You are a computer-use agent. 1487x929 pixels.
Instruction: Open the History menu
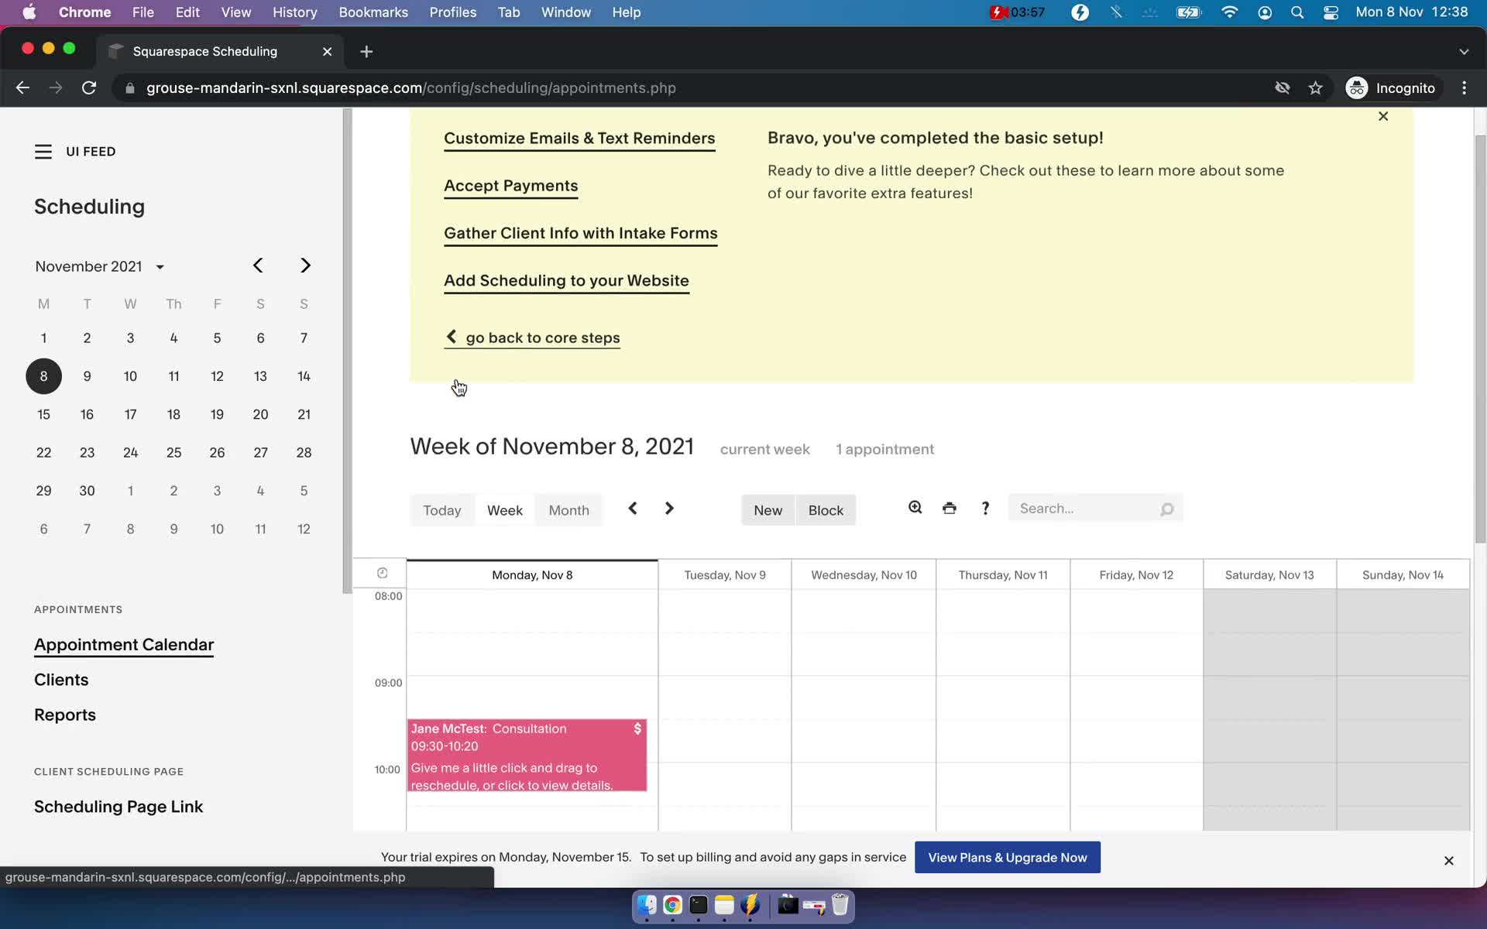click(294, 12)
